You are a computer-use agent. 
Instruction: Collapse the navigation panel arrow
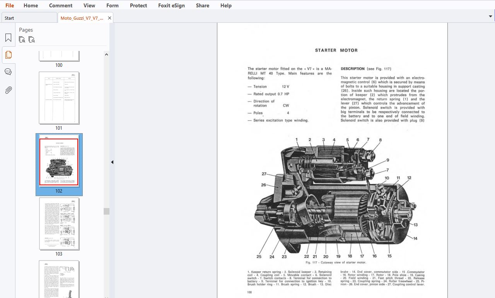click(x=112, y=162)
